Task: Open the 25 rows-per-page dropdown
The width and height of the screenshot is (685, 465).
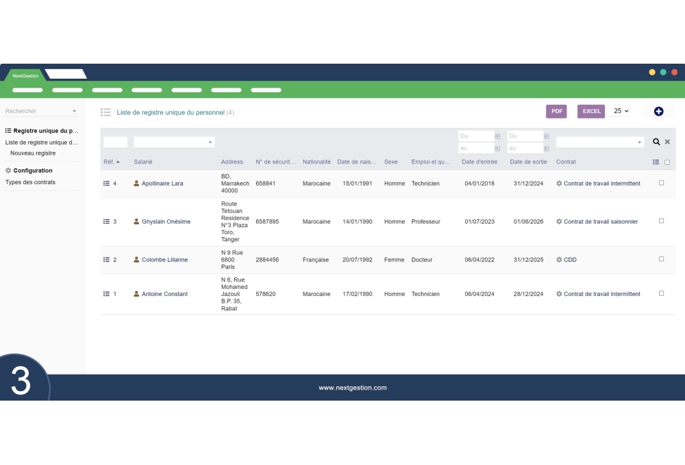Action: click(x=621, y=111)
